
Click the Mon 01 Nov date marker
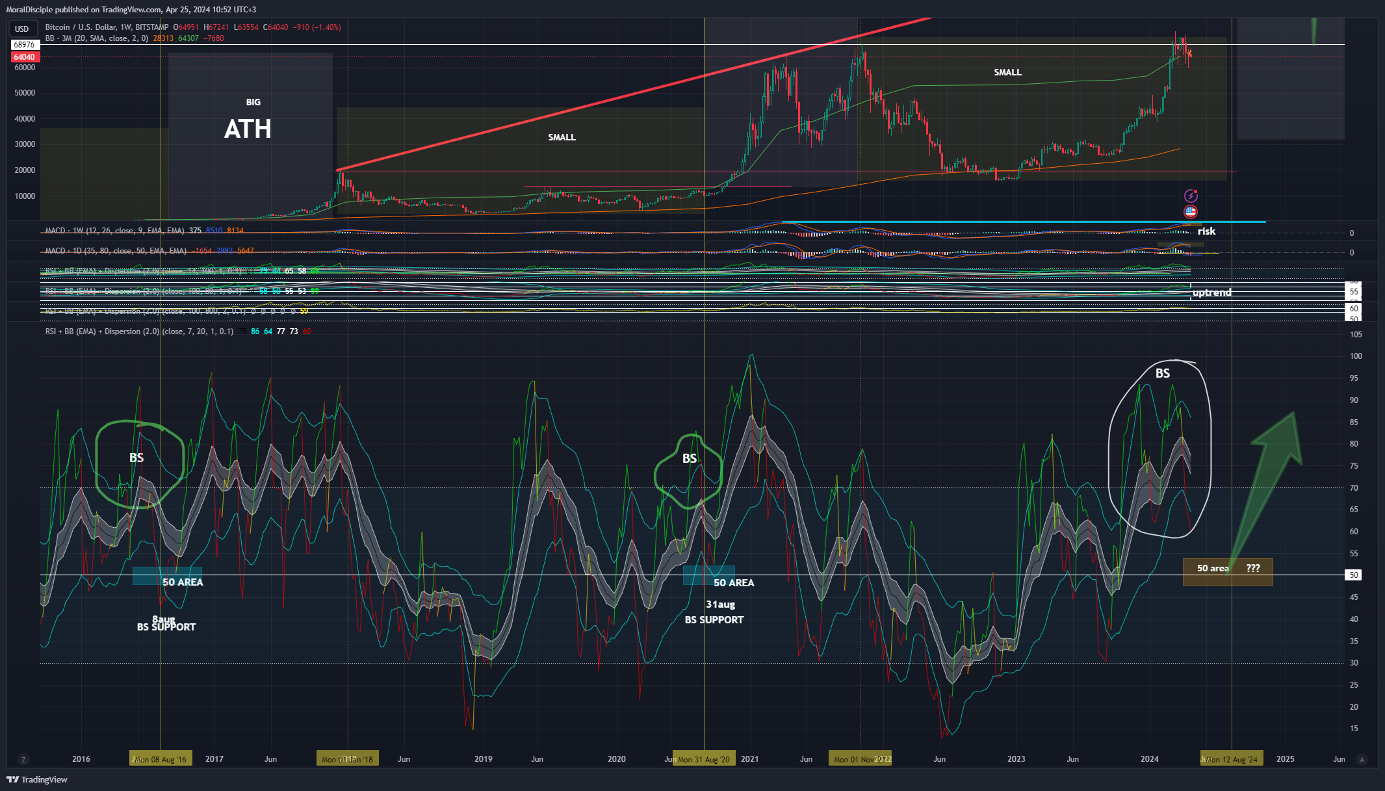tap(860, 759)
